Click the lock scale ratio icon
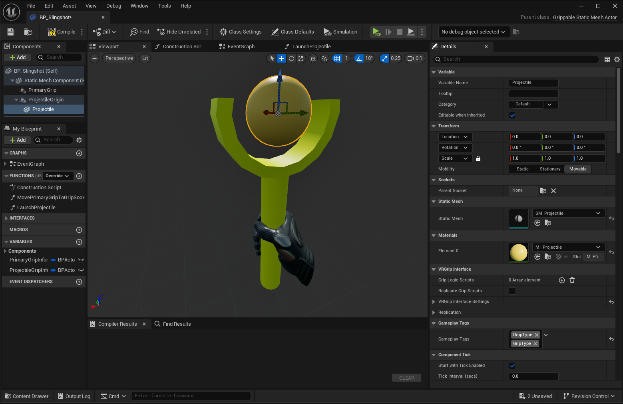 coord(478,158)
